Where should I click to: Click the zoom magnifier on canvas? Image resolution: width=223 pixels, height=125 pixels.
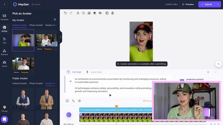[218, 64]
